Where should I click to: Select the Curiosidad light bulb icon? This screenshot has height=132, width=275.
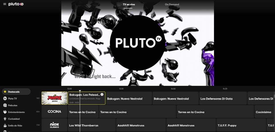[x=5, y=119]
